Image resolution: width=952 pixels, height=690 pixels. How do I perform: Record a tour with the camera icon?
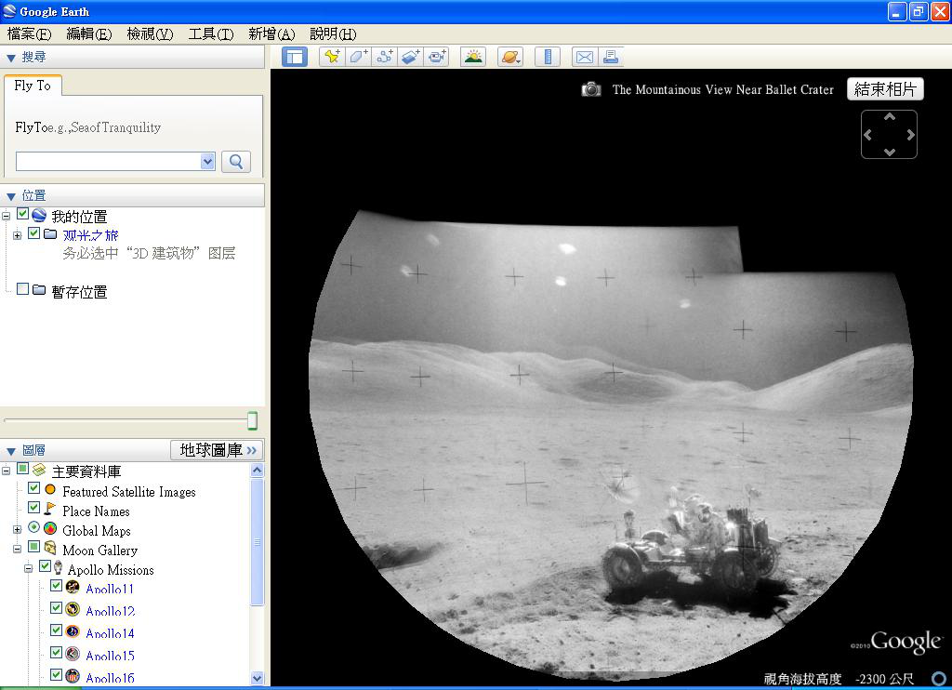(437, 57)
